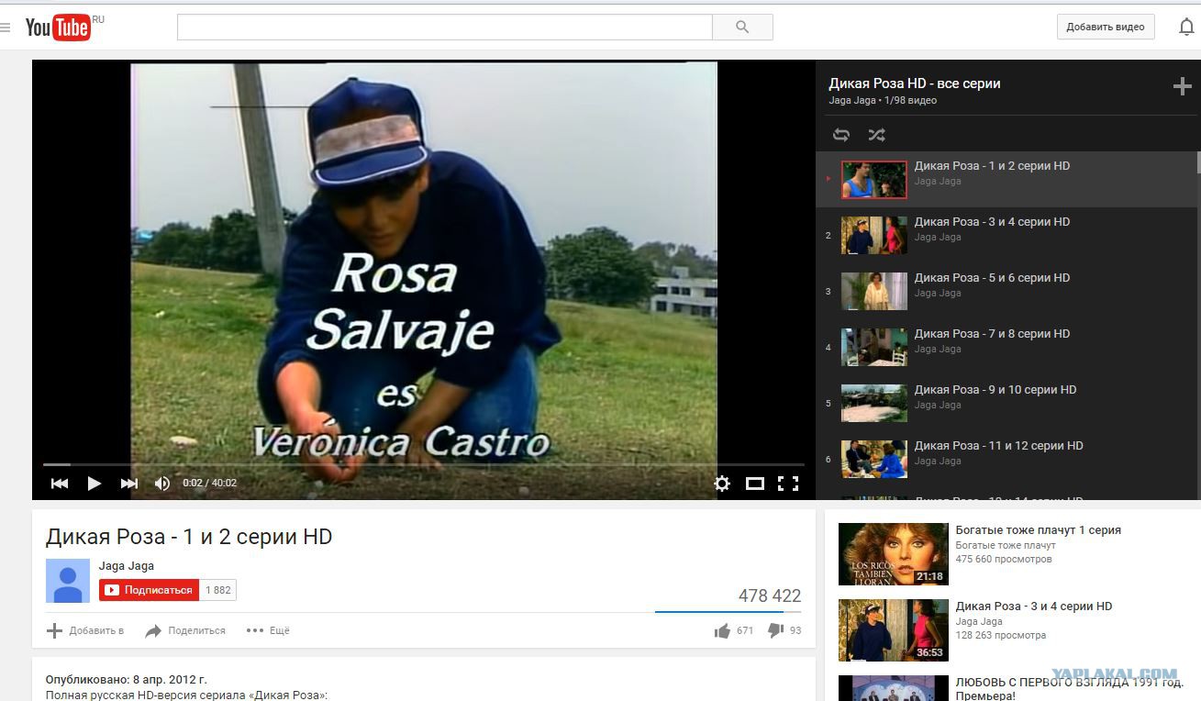Enter fullscreen mode
The width and height of the screenshot is (1201, 701).
[x=788, y=484]
